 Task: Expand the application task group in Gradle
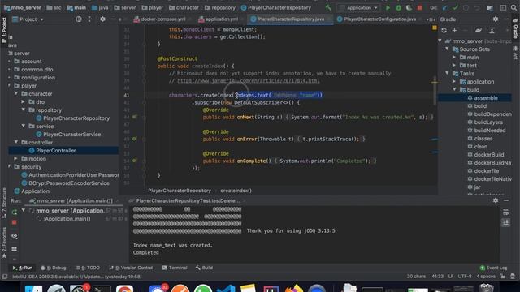[454, 81]
